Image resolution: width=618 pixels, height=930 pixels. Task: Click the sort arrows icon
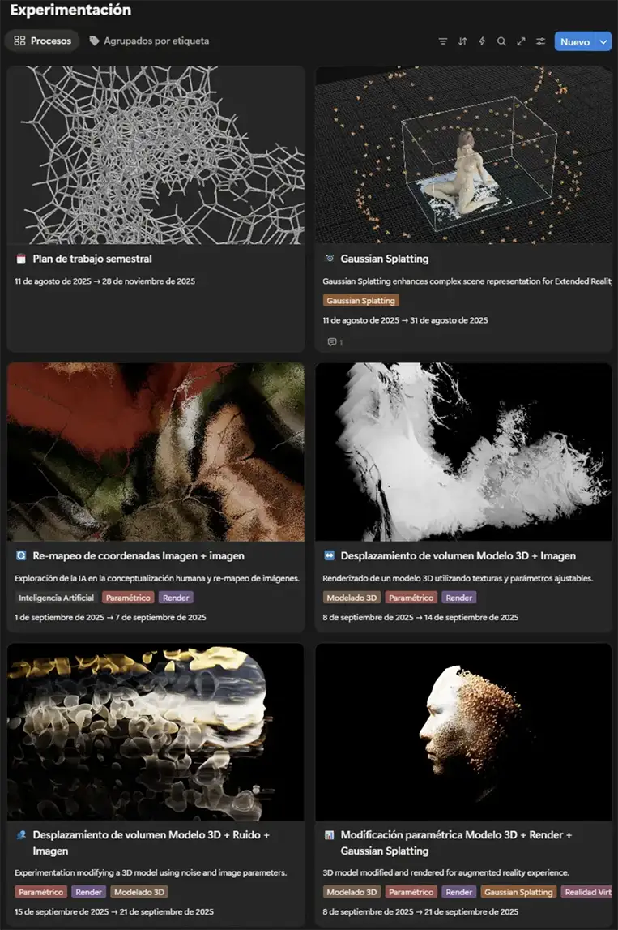pyautogui.click(x=462, y=41)
